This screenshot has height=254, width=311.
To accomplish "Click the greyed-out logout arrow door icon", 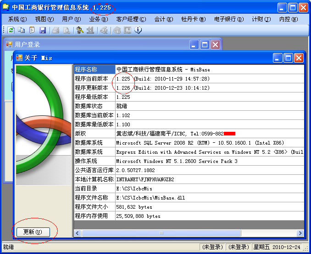I will pos(90,30).
